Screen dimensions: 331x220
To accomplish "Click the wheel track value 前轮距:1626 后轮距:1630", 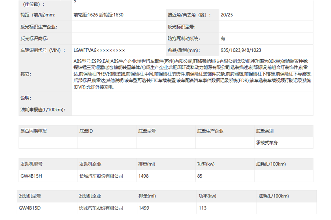I will [98, 15].
